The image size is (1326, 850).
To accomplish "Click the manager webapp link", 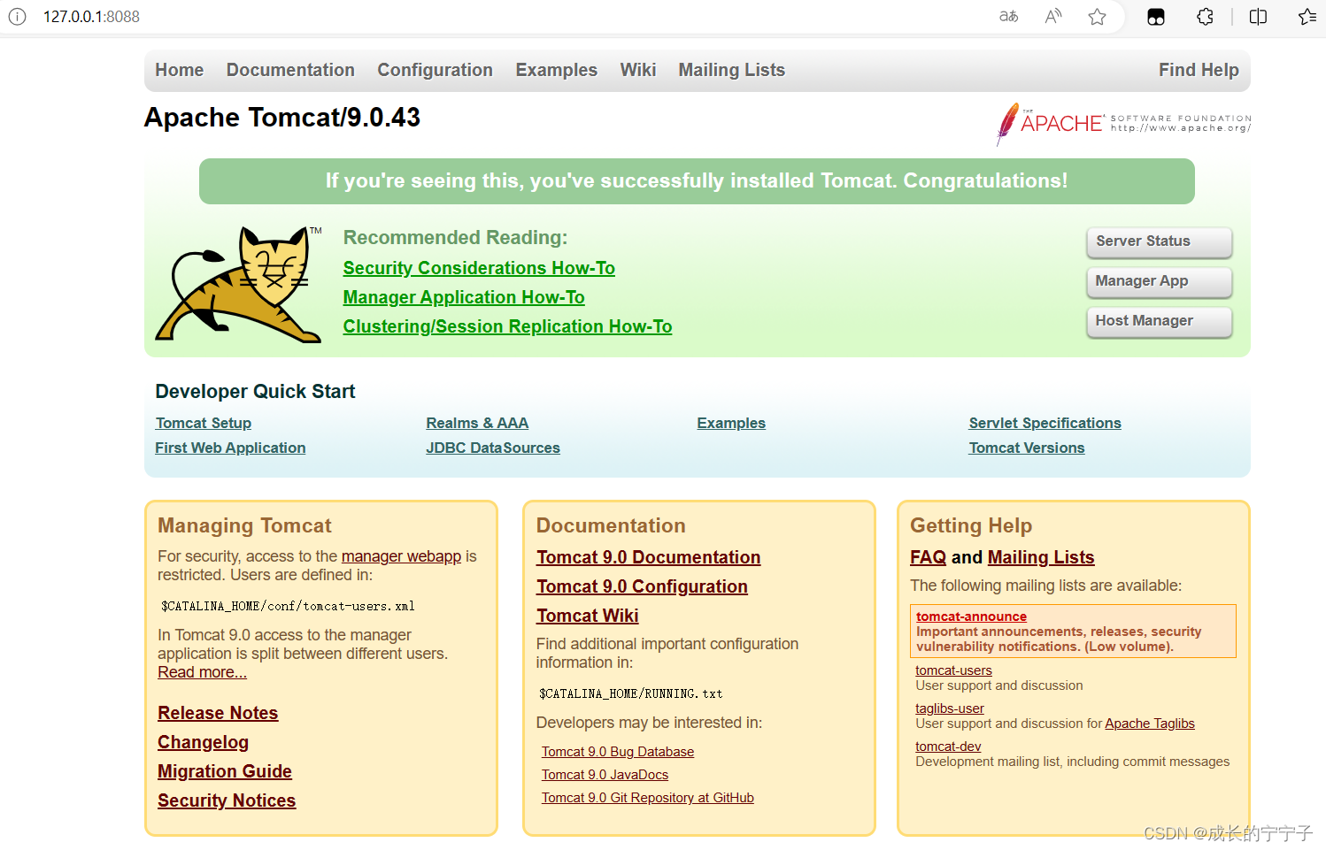I will pos(401,556).
